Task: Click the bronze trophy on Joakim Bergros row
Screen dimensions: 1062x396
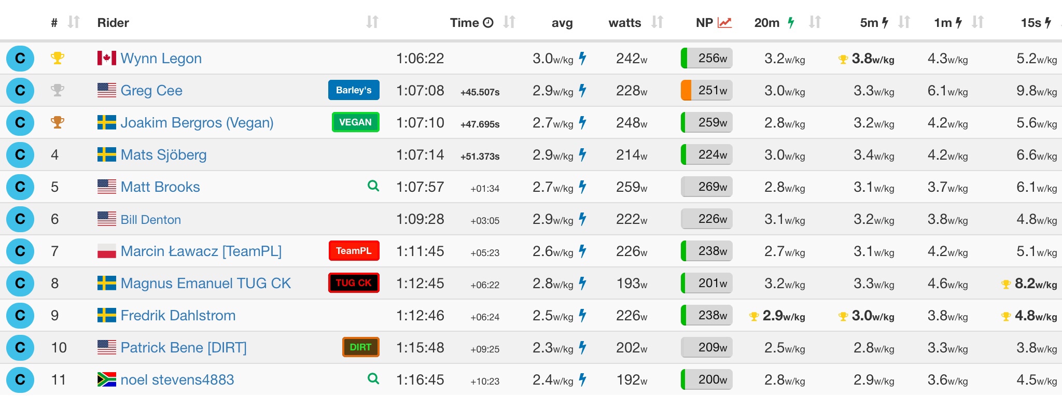Action: click(57, 122)
